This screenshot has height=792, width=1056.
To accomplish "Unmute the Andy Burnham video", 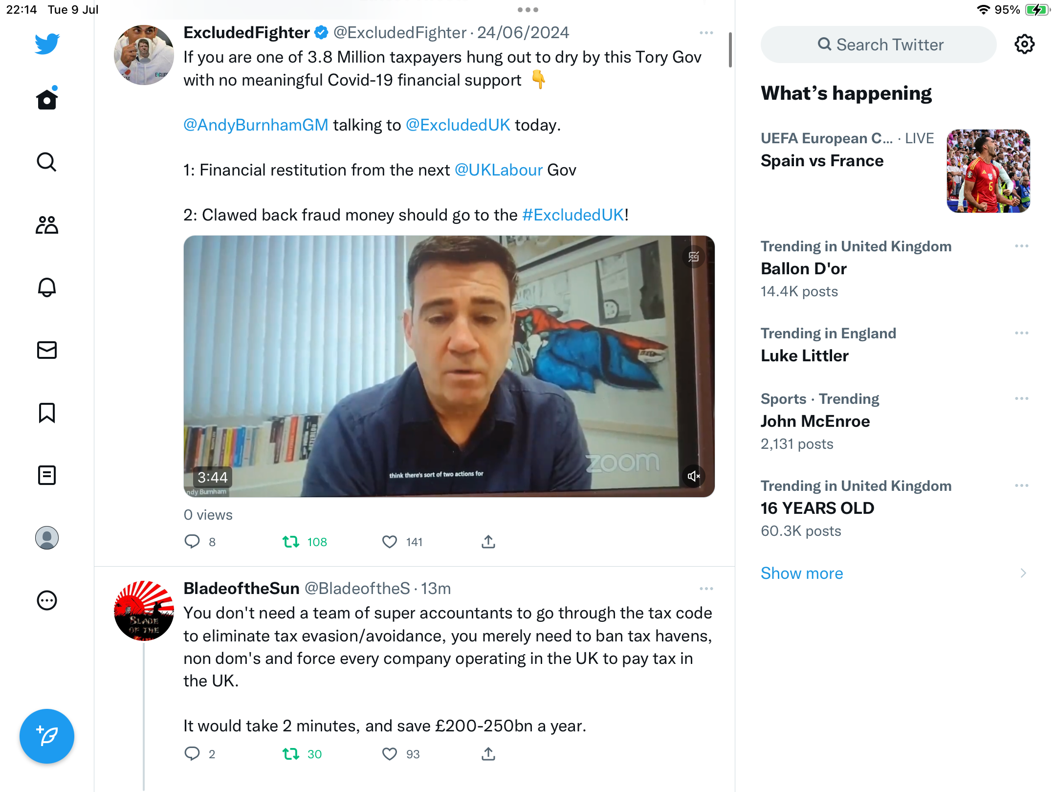I will (694, 476).
